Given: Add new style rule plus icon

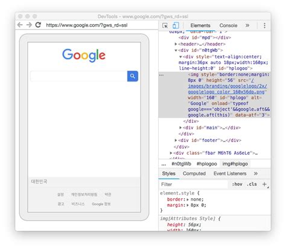Looking at the screenshot, I should [264, 184].
